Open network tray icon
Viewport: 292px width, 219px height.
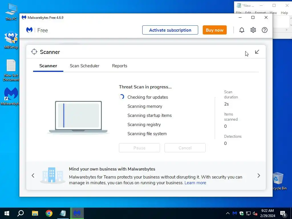248,213
